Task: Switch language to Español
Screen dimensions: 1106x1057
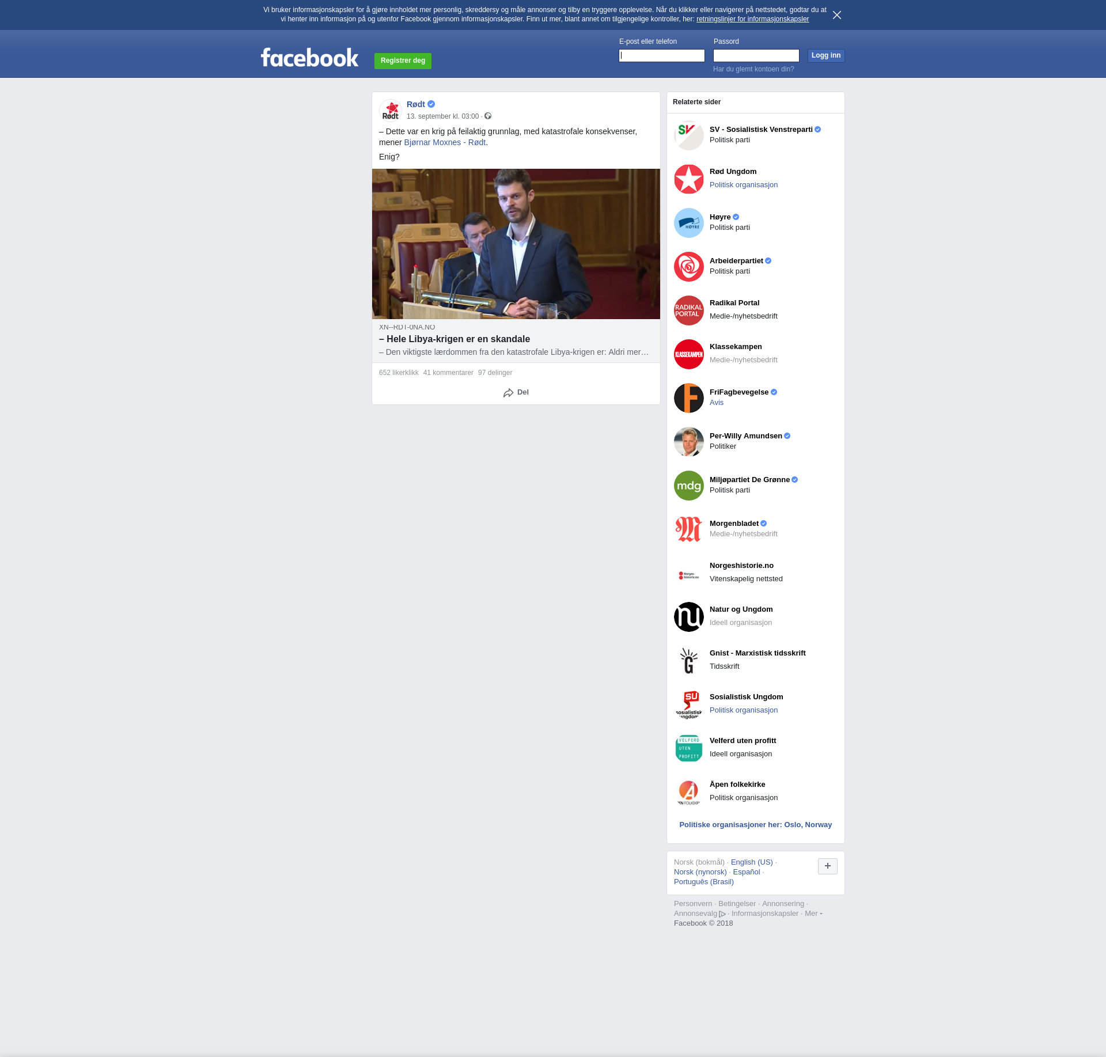Action: [747, 872]
